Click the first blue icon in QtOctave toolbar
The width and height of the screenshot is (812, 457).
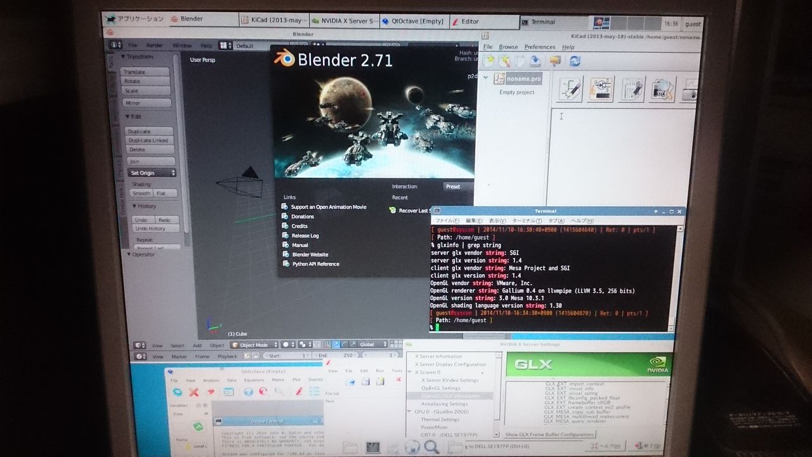point(178,392)
